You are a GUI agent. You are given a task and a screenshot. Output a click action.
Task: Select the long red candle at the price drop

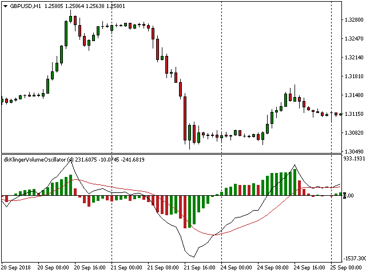point(185,117)
